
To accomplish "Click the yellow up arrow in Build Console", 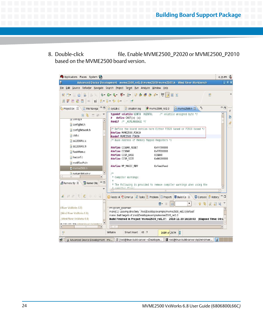I will 200,204.
